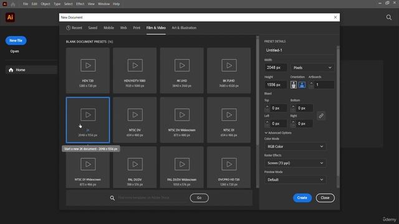This screenshot has width=399, height=224.
Task: Open the Edit menu
Action: tap(34, 4)
